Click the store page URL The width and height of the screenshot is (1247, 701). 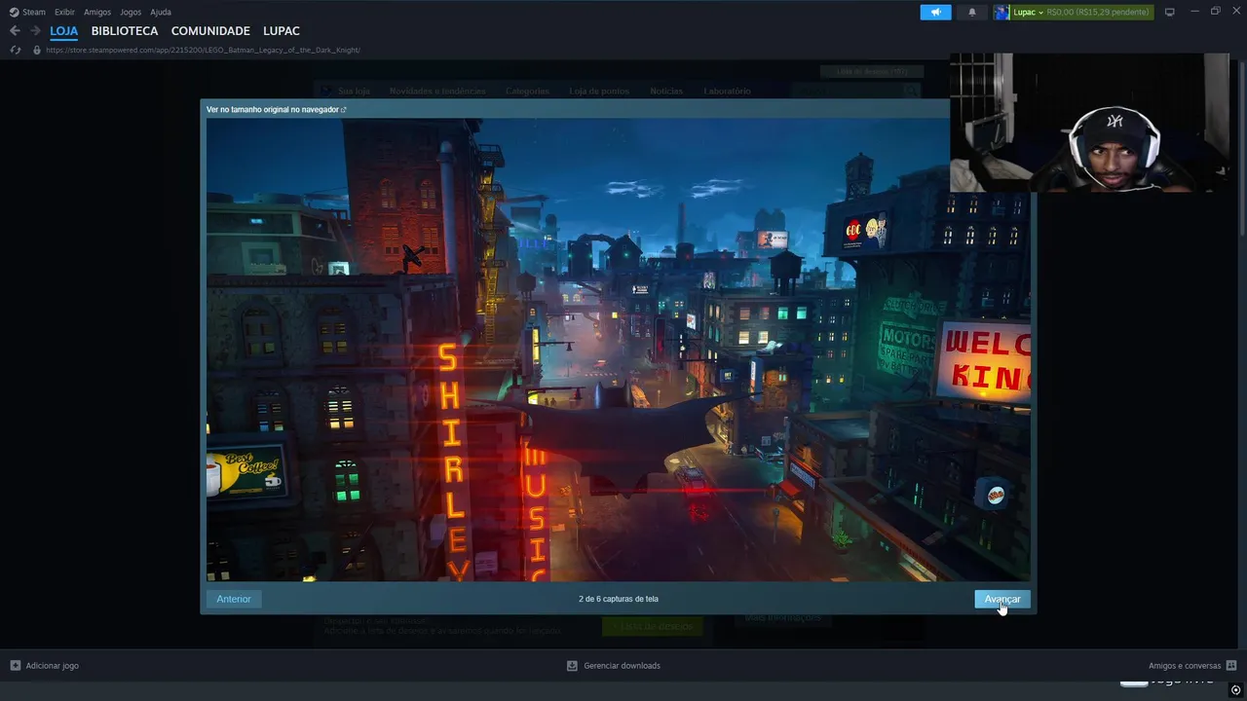coord(203,50)
